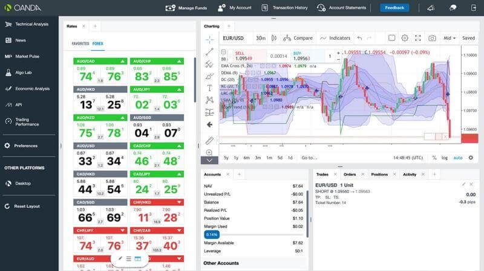Viewport: 484px width, 271px height.
Task: Open Economic Analysis in the sidebar
Action: [x=27, y=89]
